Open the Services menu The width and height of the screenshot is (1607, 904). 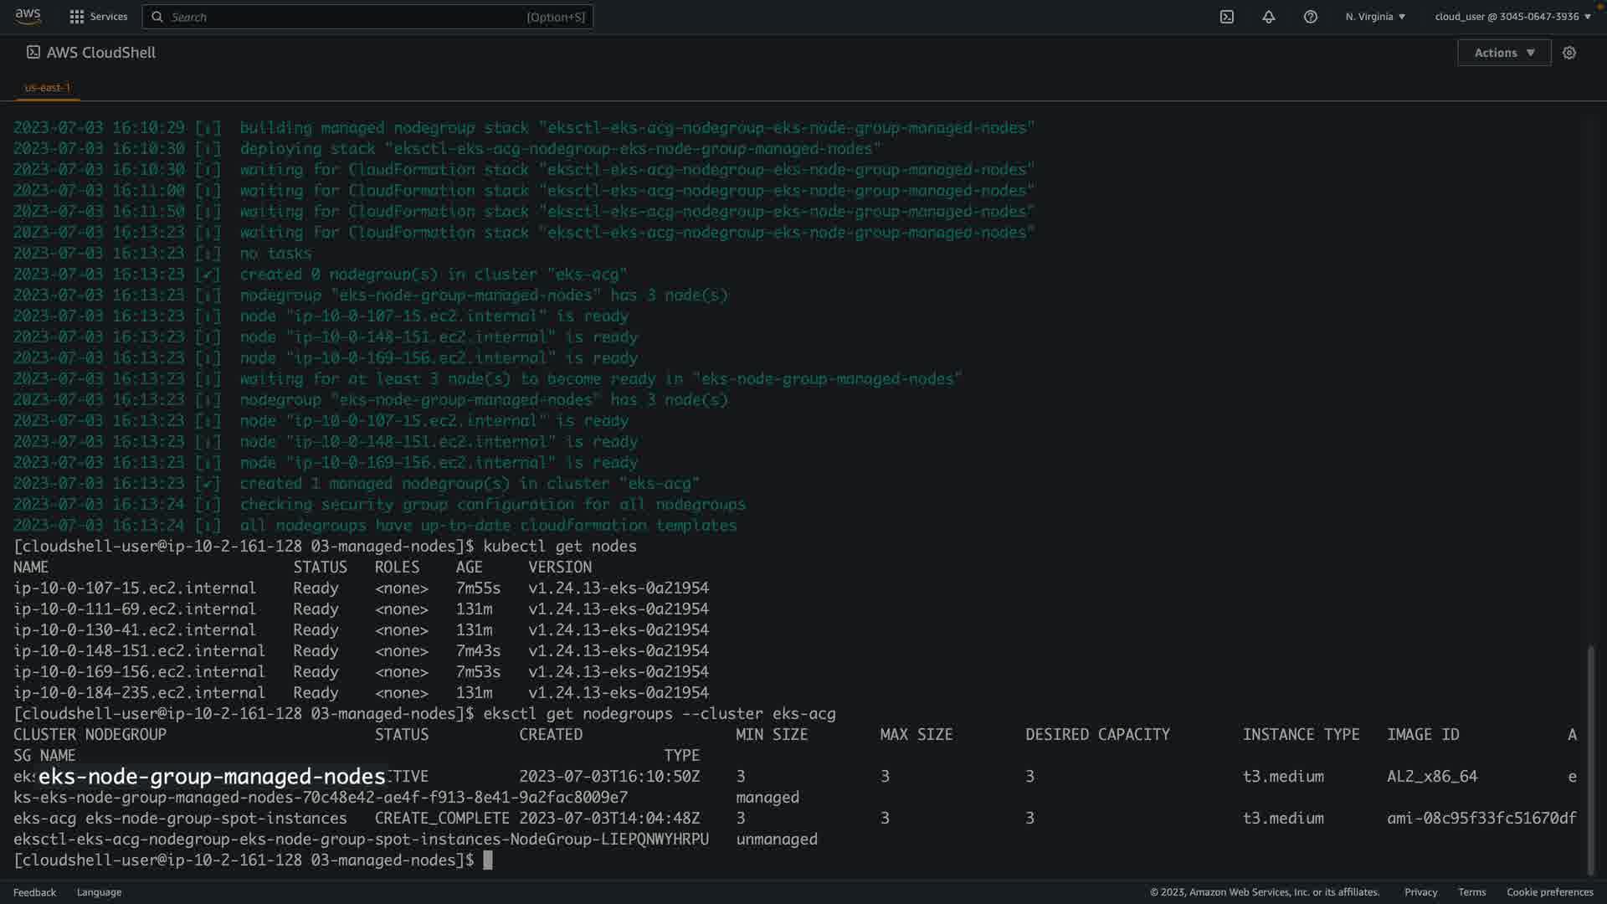point(108,17)
